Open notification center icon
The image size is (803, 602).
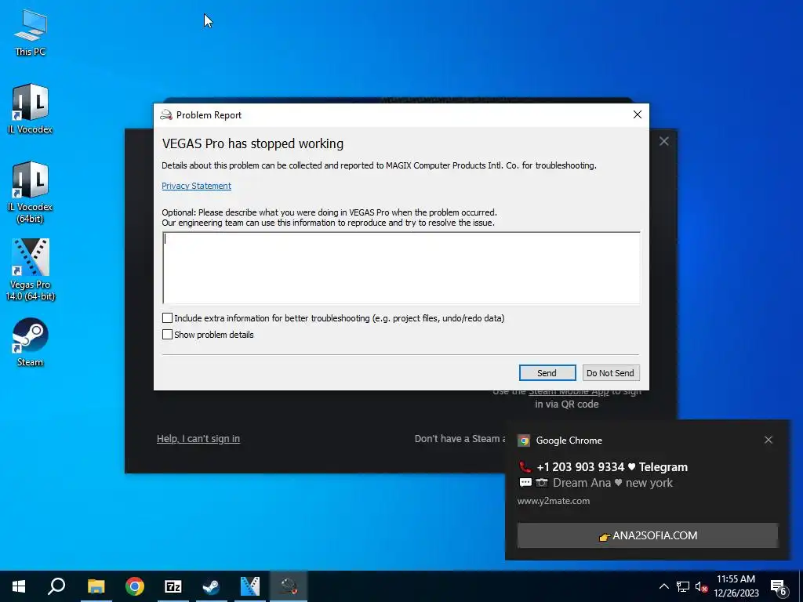point(779,586)
